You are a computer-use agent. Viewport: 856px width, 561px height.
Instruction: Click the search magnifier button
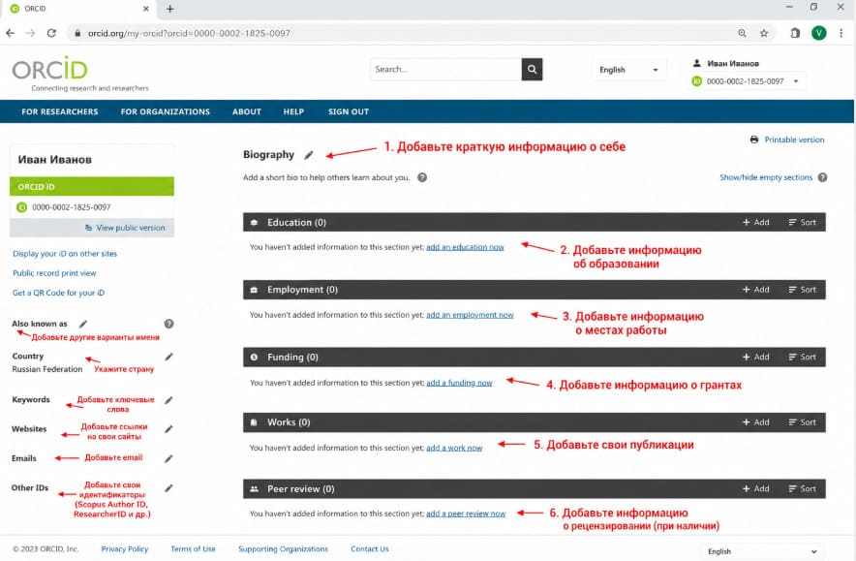click(x=532, y=70)
